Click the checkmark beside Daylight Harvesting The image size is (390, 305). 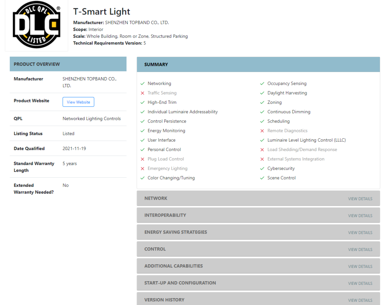point(262,93)
